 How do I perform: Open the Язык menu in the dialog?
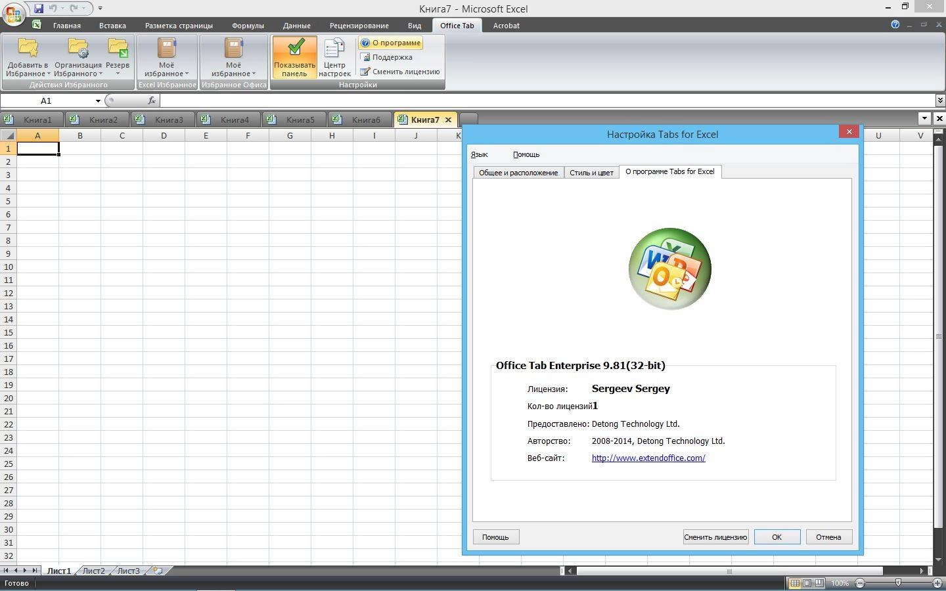click(x=479, y=154)
